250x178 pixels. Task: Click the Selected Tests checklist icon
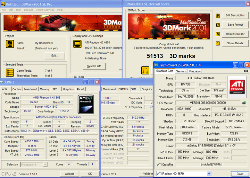click(x=10, y=72)
